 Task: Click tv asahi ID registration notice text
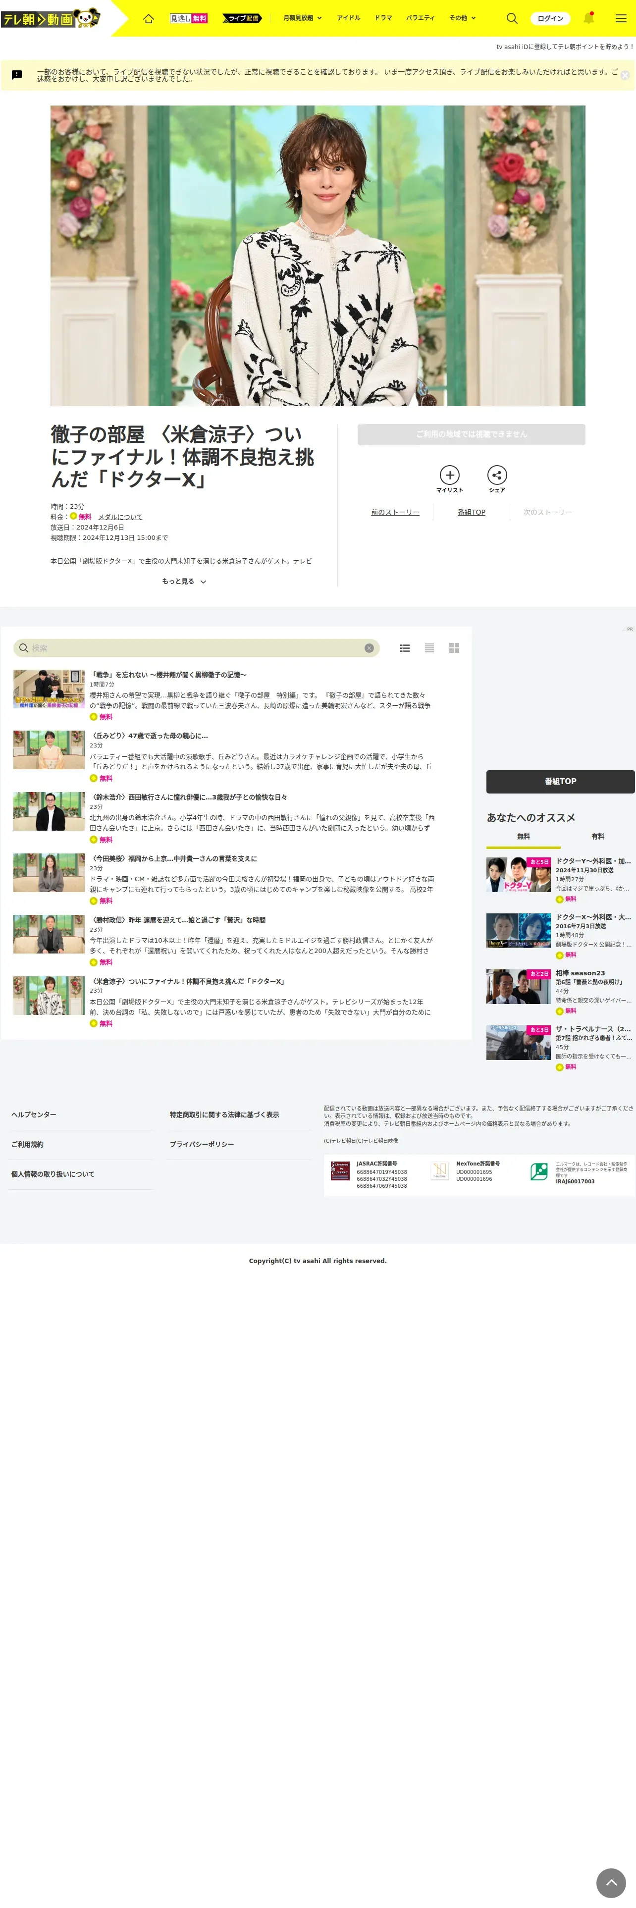pyautogui.click(x=565, y=47)
